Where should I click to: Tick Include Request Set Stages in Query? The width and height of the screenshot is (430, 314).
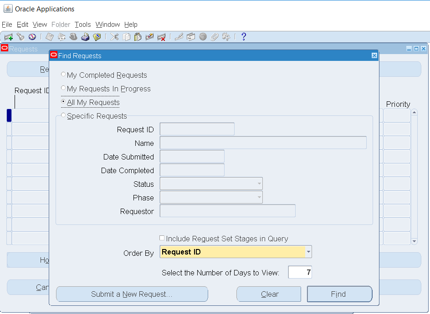tap(162, 238)
